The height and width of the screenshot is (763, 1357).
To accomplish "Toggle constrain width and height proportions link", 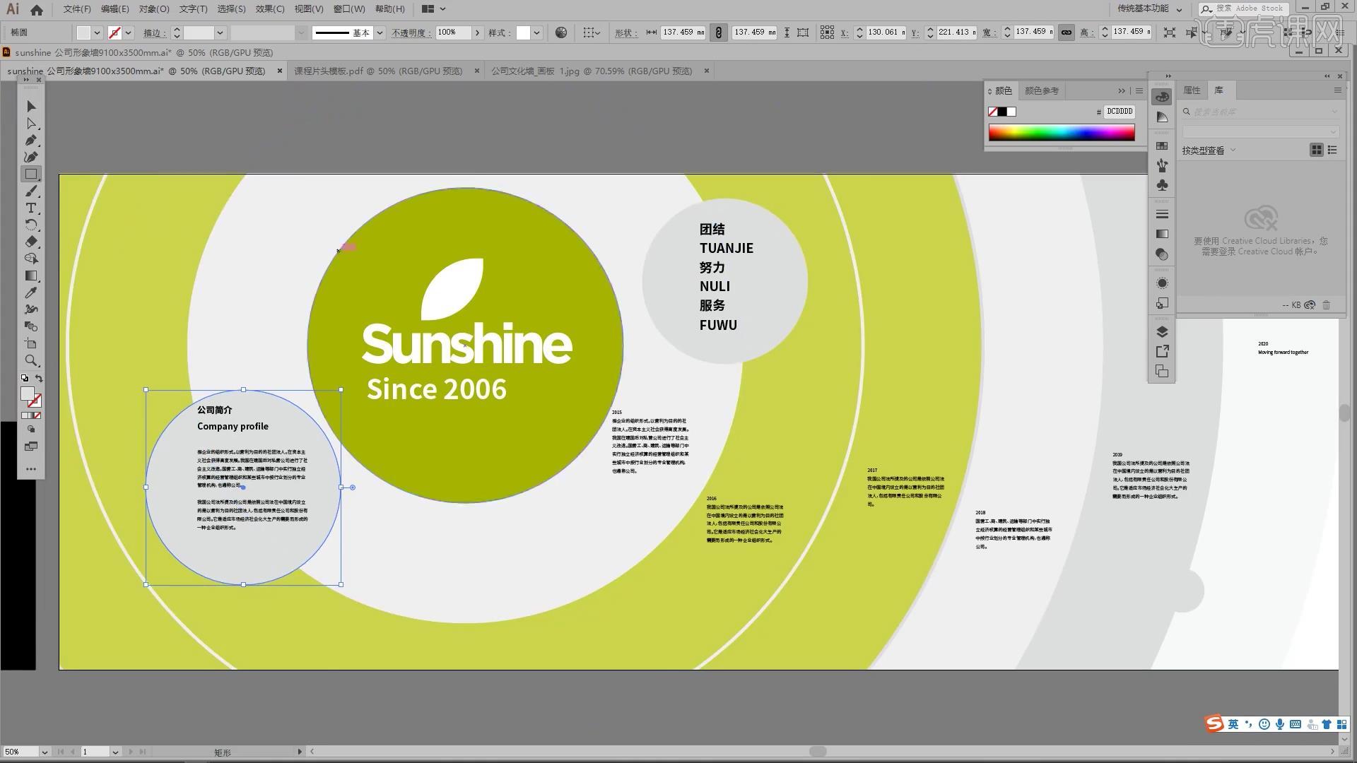I will (x=1067, y=32).
